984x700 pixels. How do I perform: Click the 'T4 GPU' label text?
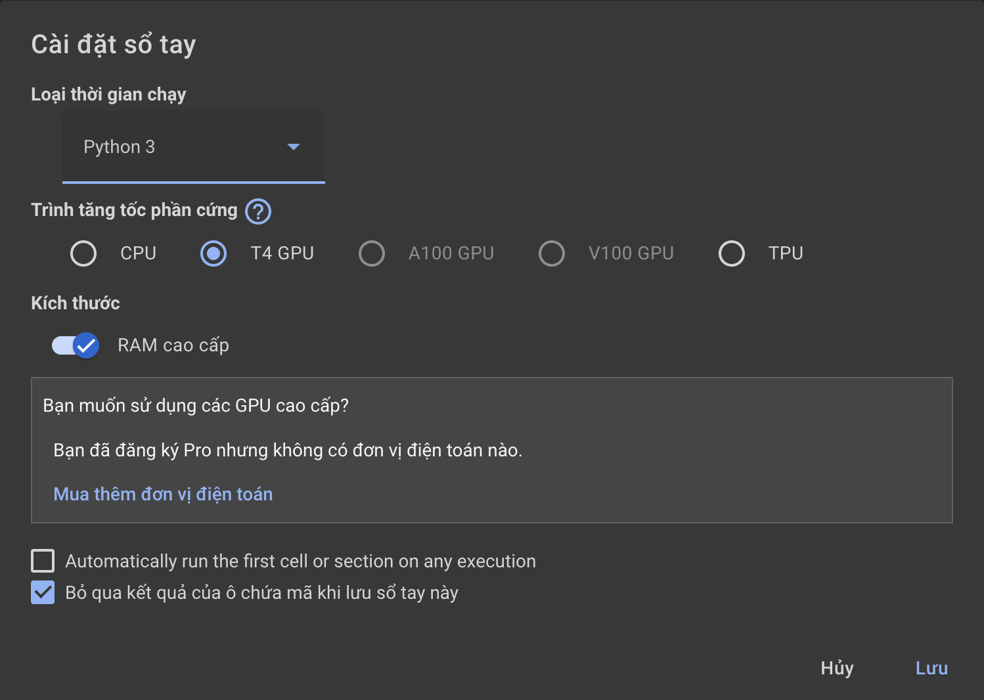pos(282,253)
